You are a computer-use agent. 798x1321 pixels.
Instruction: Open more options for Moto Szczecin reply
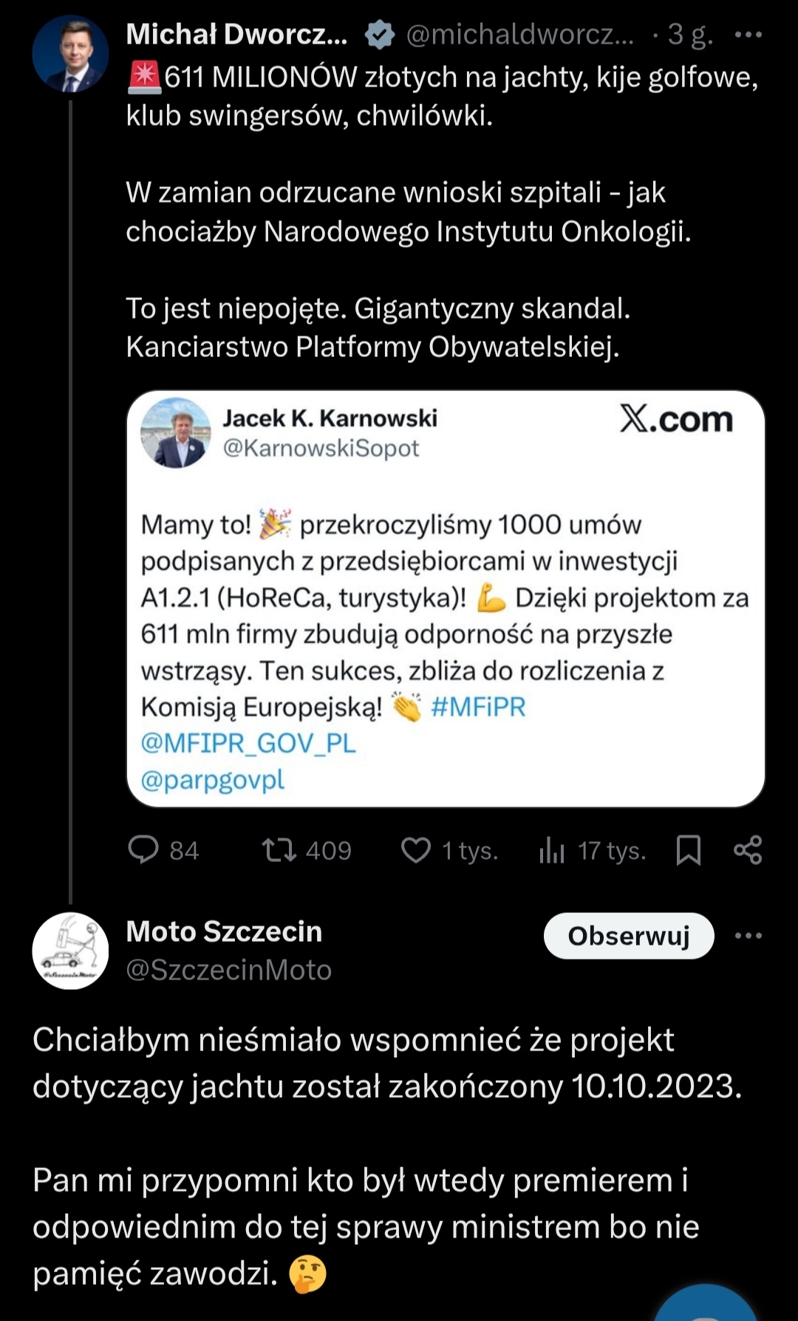748,936
